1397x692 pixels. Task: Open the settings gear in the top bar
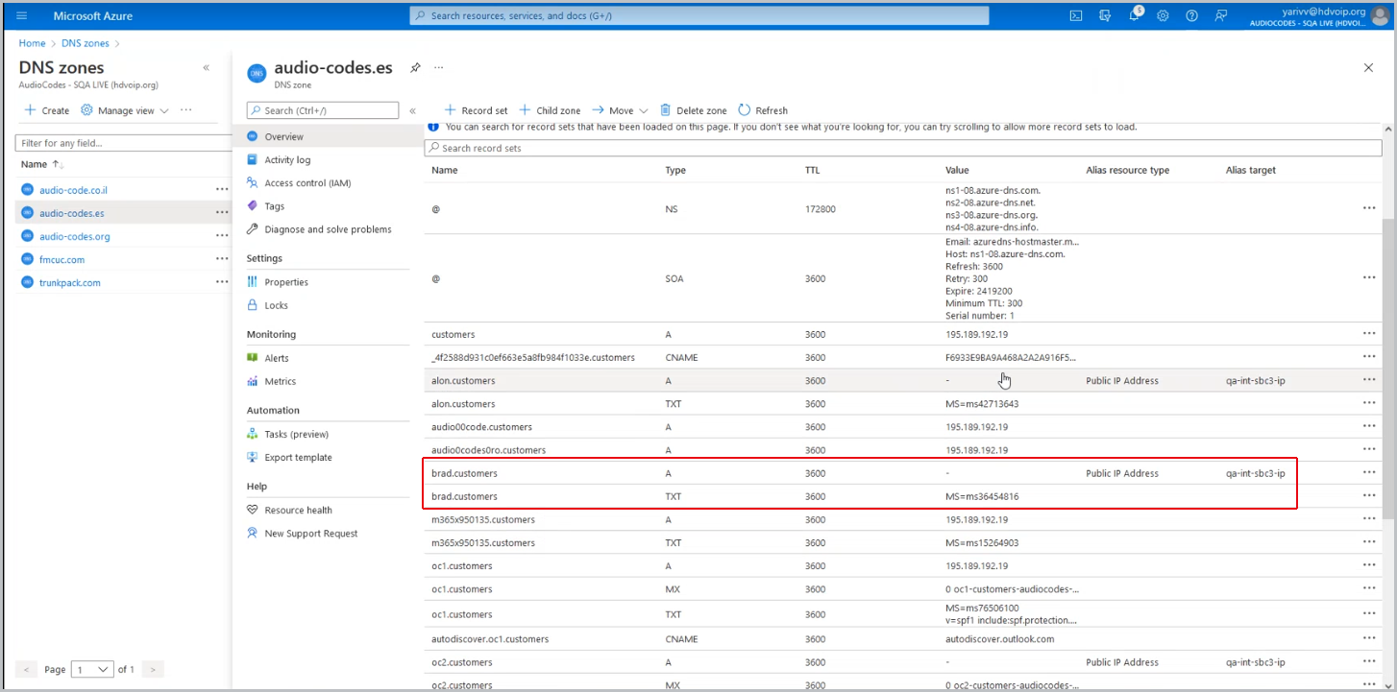(1164, 15)
